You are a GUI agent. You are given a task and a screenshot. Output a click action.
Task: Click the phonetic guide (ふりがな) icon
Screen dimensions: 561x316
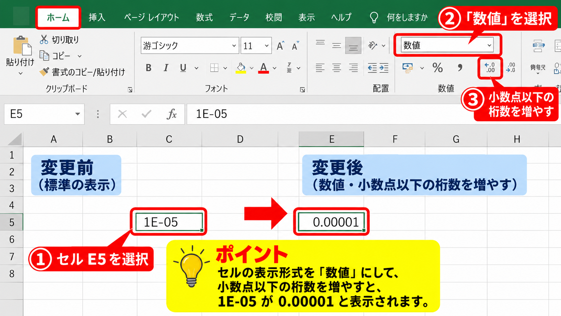click(289, 68)
